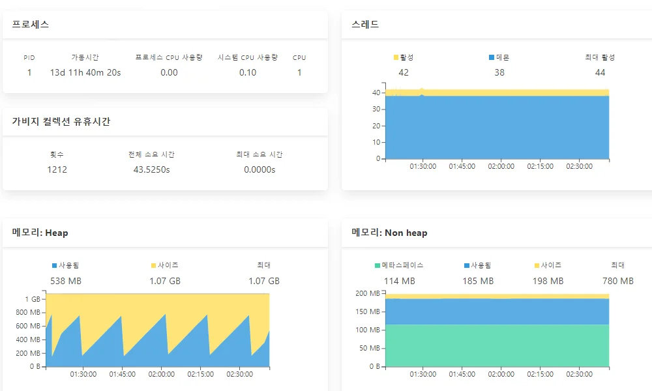
Task: Click the 1.07 GB value under Heap 사이즈
Action: 165,281
